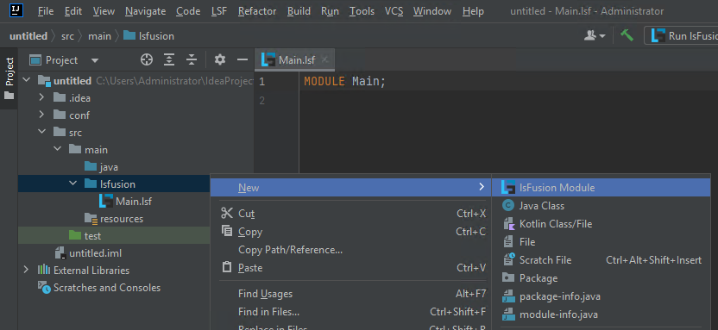This screenshot has width=718, height=330.
Task: Collapse the src folder
Action: tap(41, 132)
